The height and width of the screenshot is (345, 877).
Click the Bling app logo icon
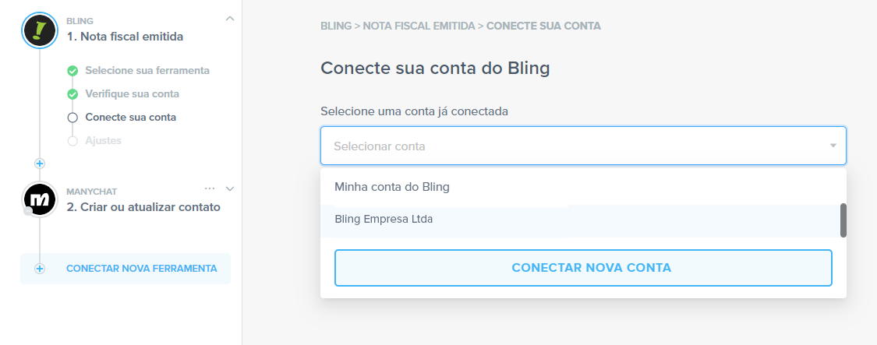tap(39, 30)
